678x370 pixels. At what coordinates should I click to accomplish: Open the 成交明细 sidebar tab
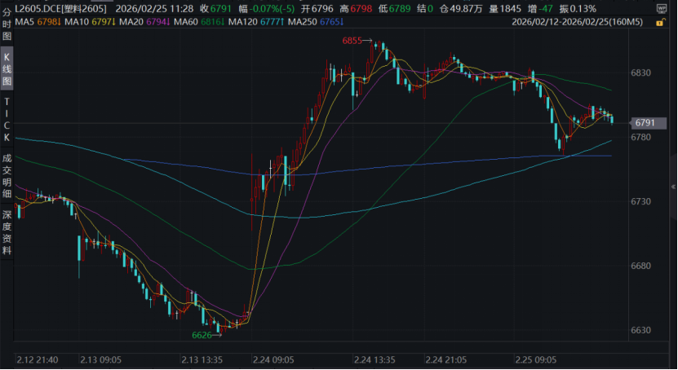point(7,173)
